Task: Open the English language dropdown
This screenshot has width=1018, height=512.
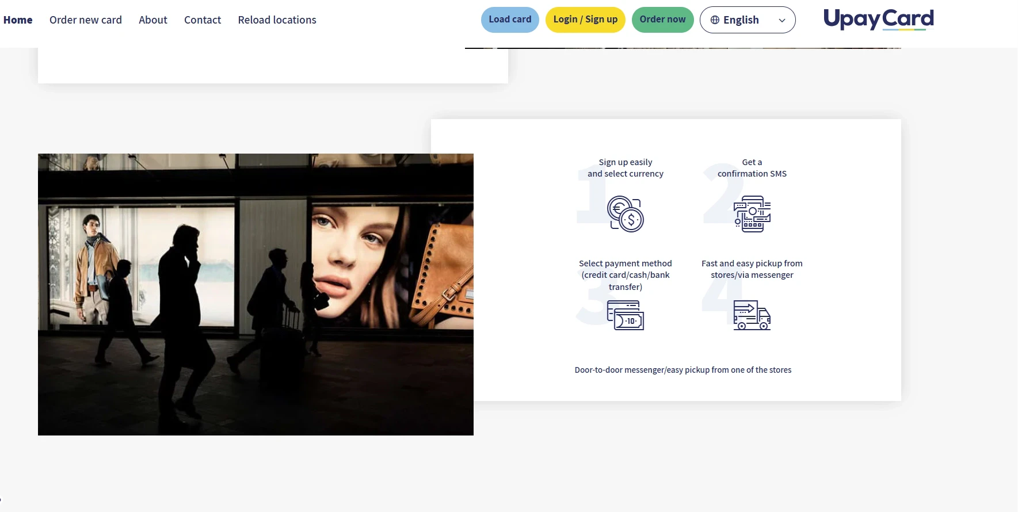Action: click(x=747, y=20)
